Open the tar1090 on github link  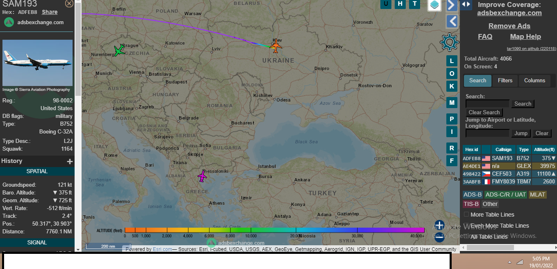coord(532,48)
